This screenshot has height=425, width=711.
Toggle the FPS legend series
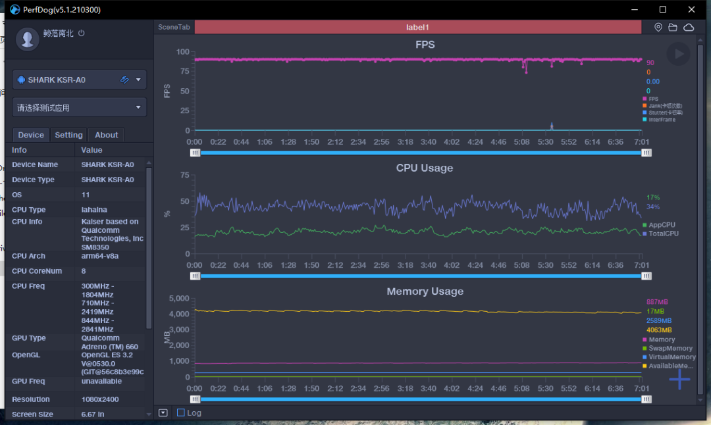tap(650, 99)
